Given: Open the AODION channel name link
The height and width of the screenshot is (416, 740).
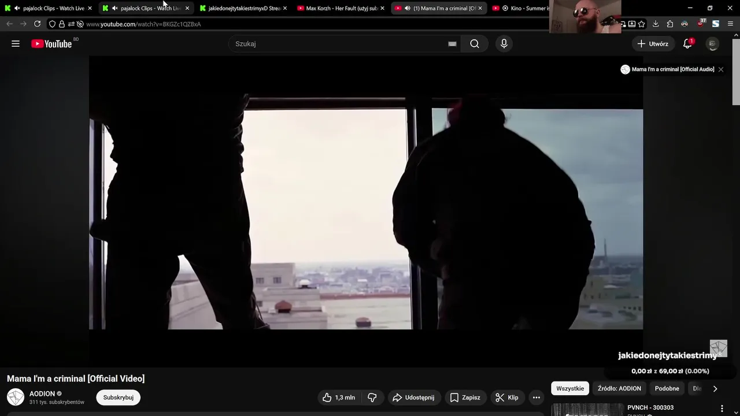Looking at the screenshot, I should click(x=42, y=393).
